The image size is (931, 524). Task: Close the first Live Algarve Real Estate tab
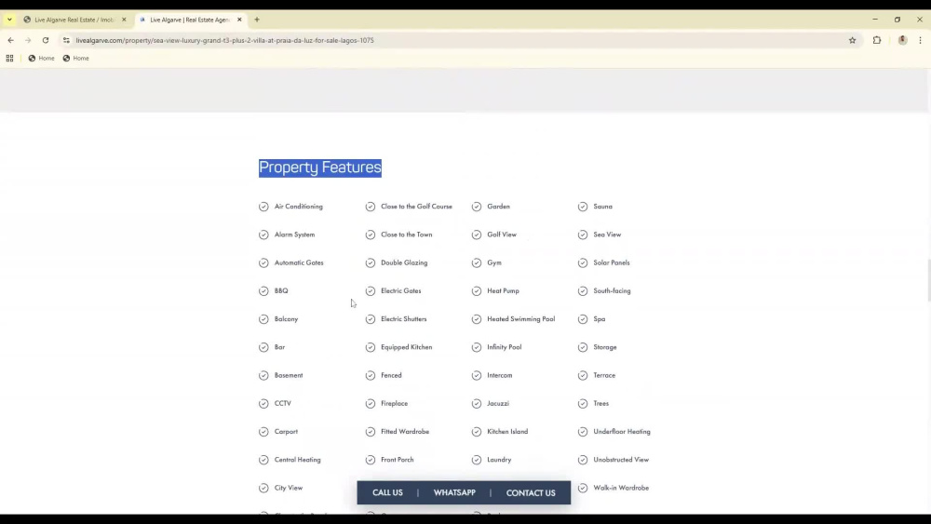click(x=124, y=20)
